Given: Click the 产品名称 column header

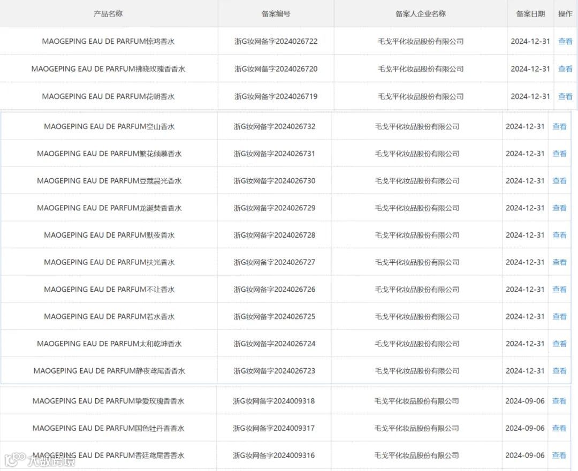Looking at the screenshot, I should pyautogui.click(x=108, y=13).
